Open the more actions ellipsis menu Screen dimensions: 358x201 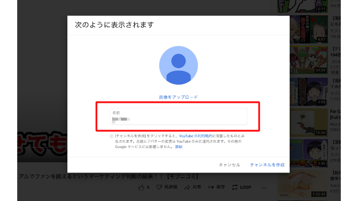point(264,188)
